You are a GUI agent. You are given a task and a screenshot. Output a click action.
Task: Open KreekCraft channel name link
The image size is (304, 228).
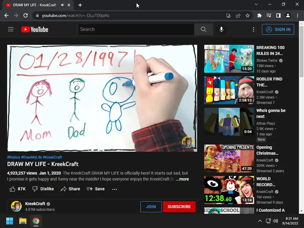(x=35, y=204)
